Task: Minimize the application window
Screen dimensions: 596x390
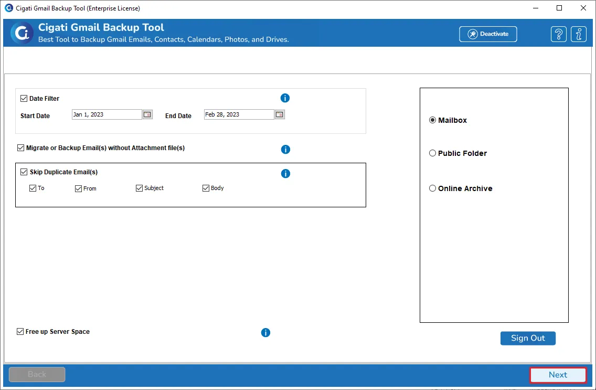Action: click(x=536, y=8)
